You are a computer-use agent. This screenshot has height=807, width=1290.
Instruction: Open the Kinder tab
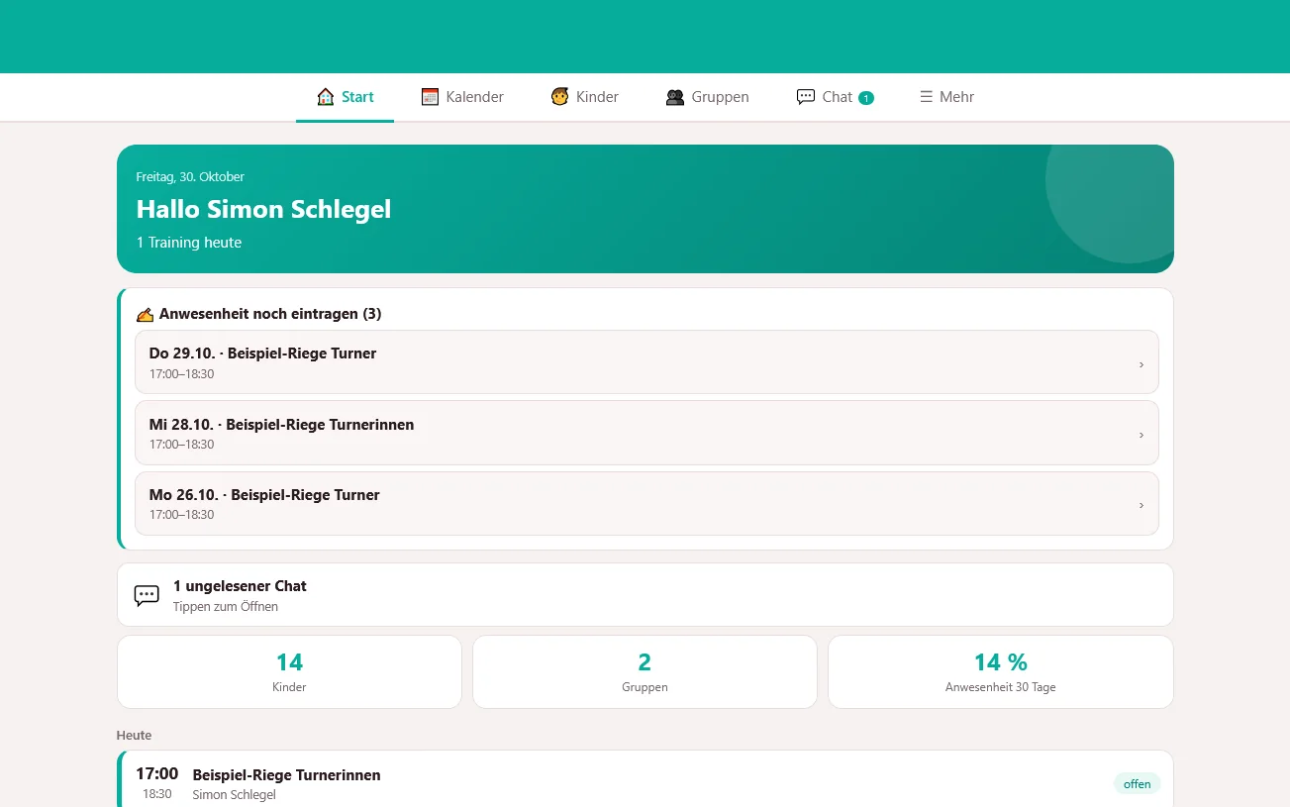[x=584, y=97]
